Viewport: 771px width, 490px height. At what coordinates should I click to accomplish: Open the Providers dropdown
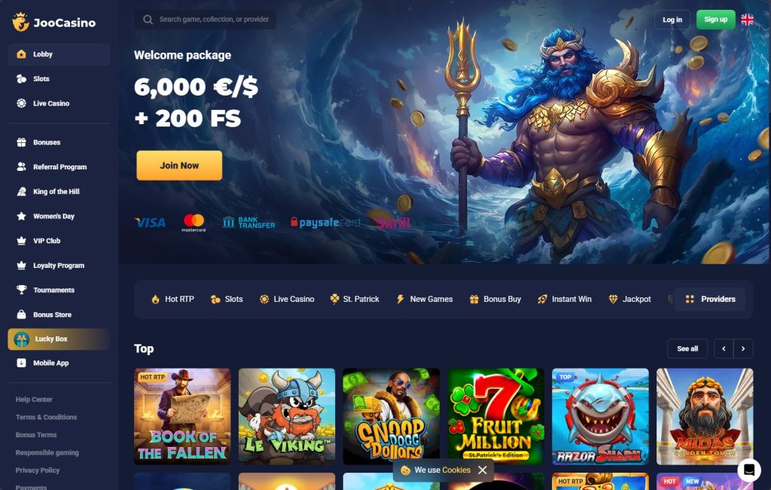pos(709,299)
